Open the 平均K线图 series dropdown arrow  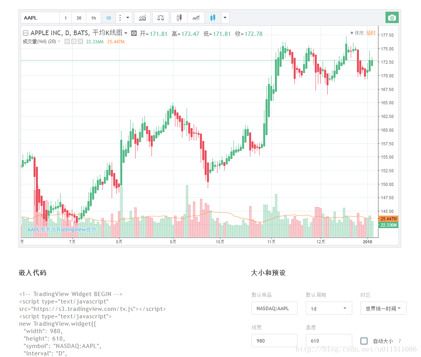click(126, 33)
